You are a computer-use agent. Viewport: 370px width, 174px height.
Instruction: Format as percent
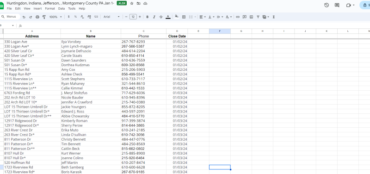coord(75,17)
